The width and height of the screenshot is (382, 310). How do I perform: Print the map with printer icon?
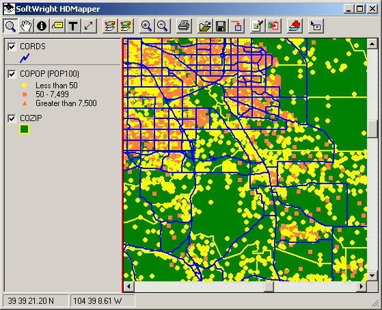184,26
